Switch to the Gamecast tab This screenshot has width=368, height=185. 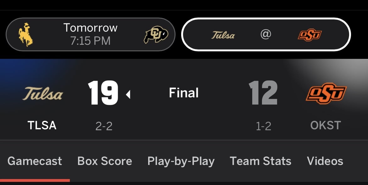coord(35,161)
